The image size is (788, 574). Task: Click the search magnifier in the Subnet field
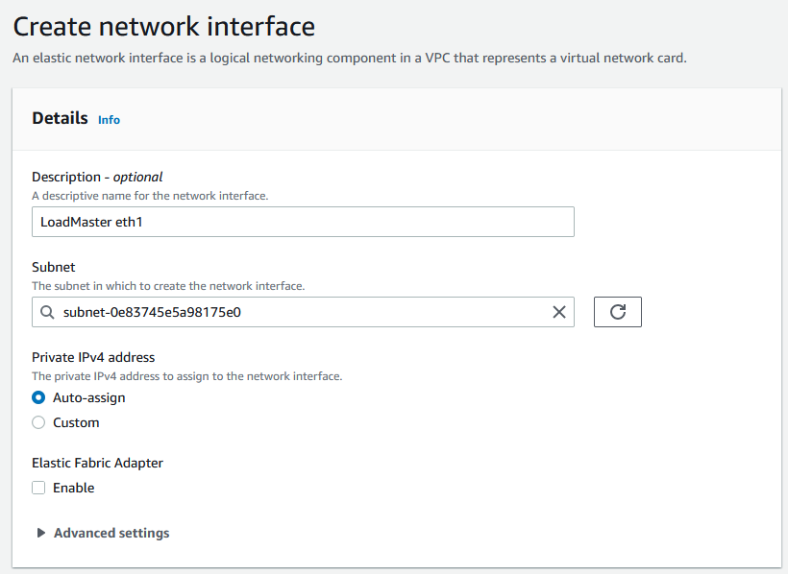tap(47, 312)
